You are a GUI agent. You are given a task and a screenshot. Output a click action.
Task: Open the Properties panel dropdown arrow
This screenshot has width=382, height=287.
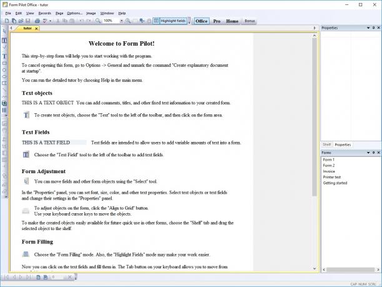click(368, 28)
